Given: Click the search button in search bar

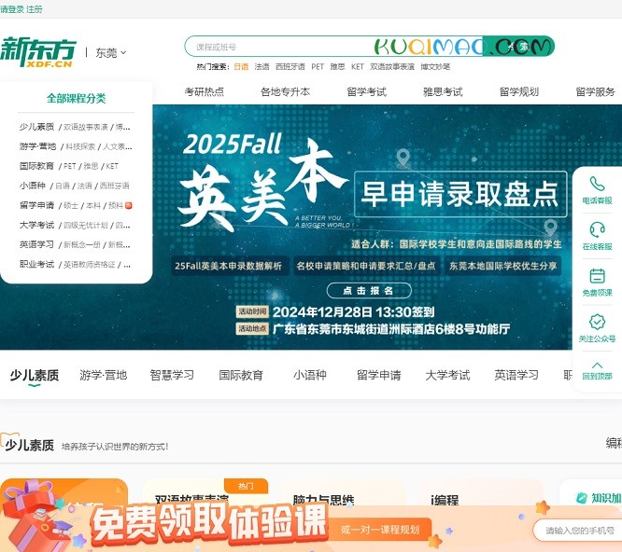Looking at the screenshot, I should (518, 47).
